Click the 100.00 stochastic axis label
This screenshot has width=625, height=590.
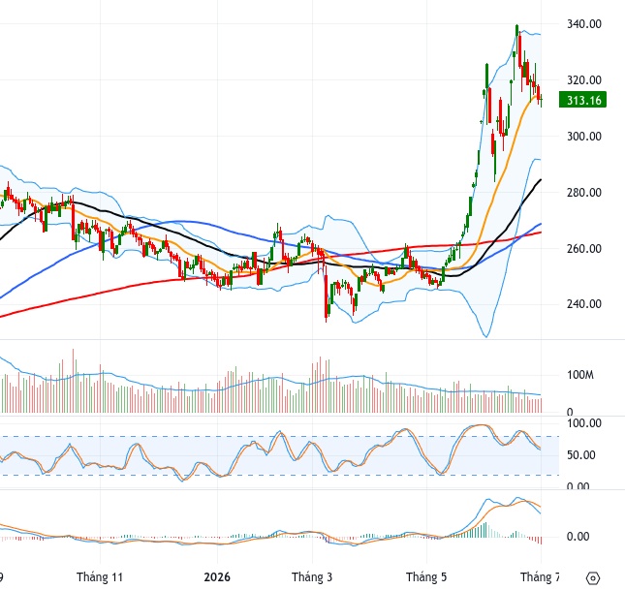pyautogui.click(x=584, y=423)
